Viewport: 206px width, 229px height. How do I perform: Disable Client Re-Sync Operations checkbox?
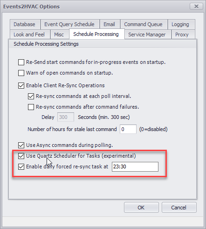point(21,85)
